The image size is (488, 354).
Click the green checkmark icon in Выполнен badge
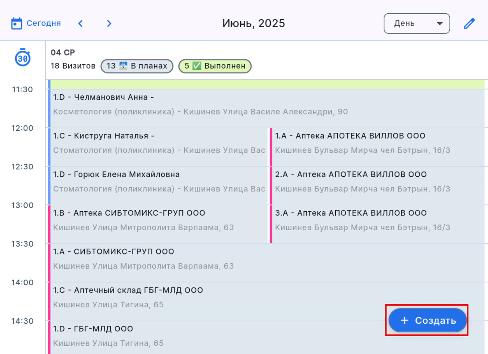pos(196,66)
